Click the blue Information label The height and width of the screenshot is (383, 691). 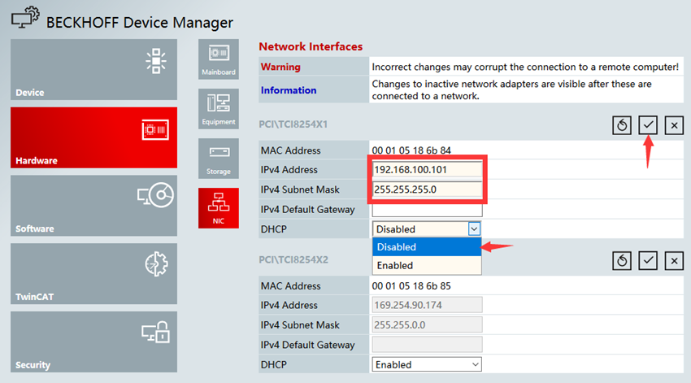click(x=289, y=90)
